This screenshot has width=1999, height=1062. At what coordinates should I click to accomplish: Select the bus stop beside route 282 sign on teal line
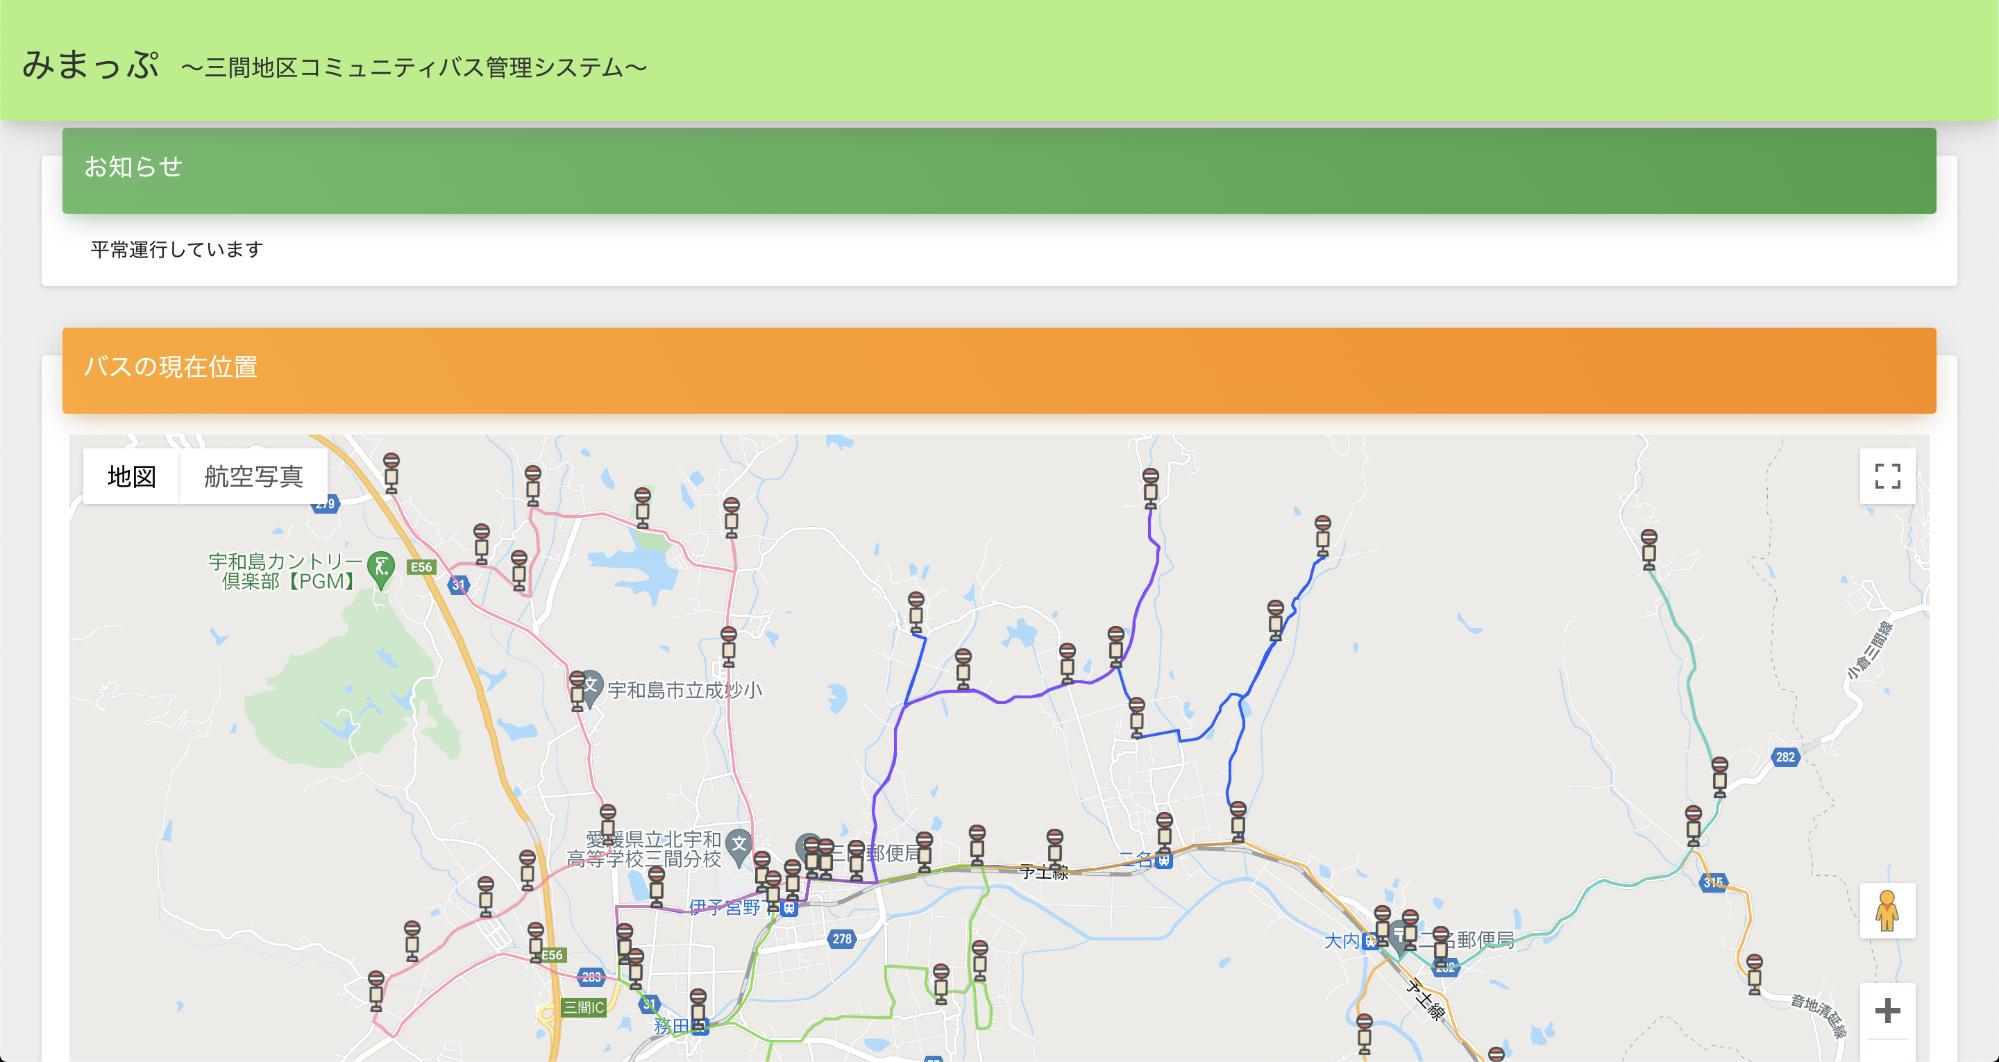[1720, 777]
